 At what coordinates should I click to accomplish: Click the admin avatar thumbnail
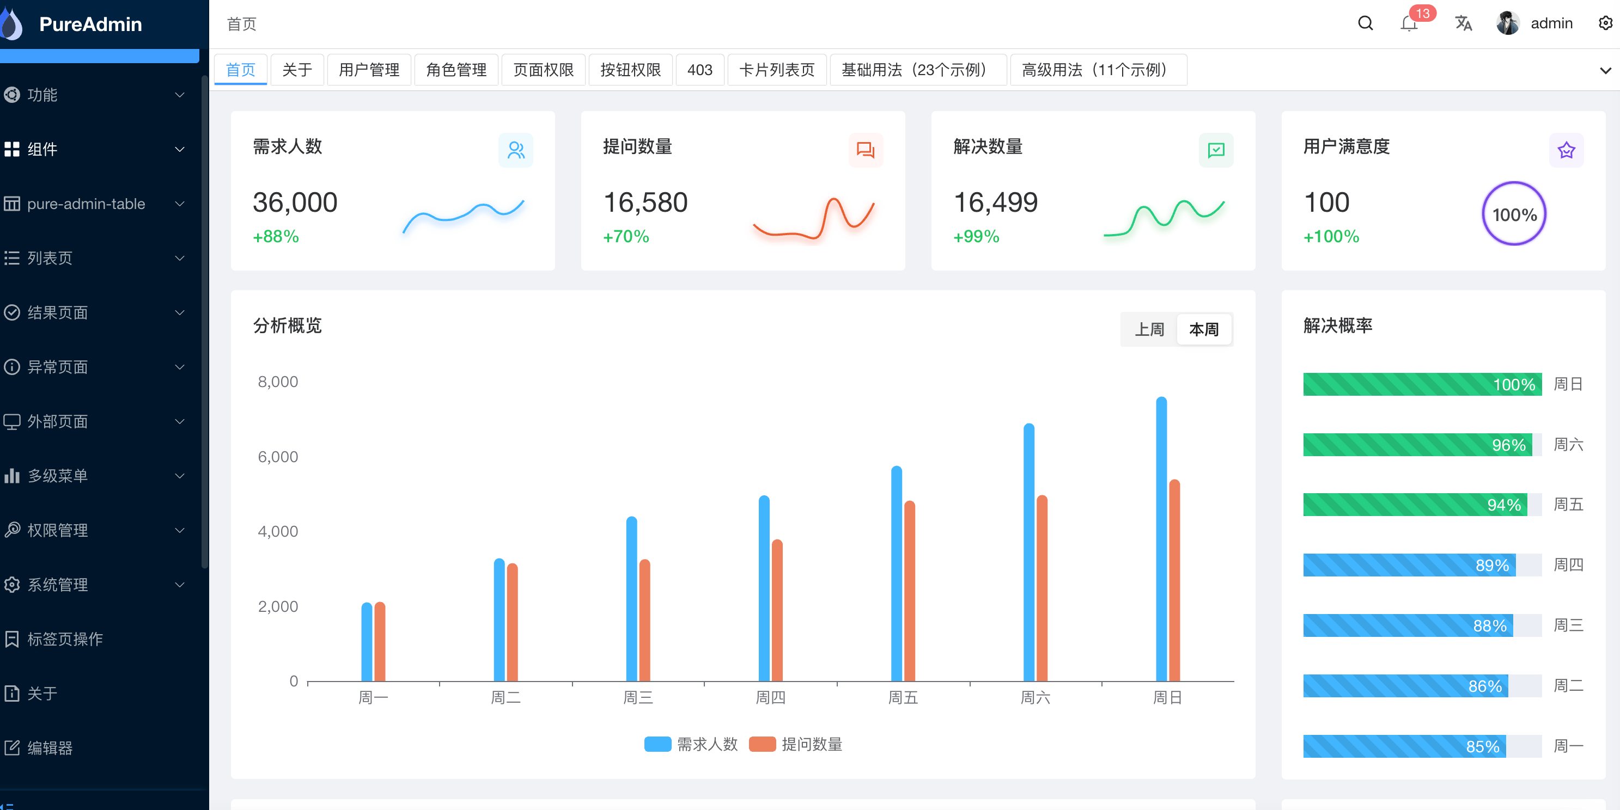pyautogui.click(x=1507, y=23)
